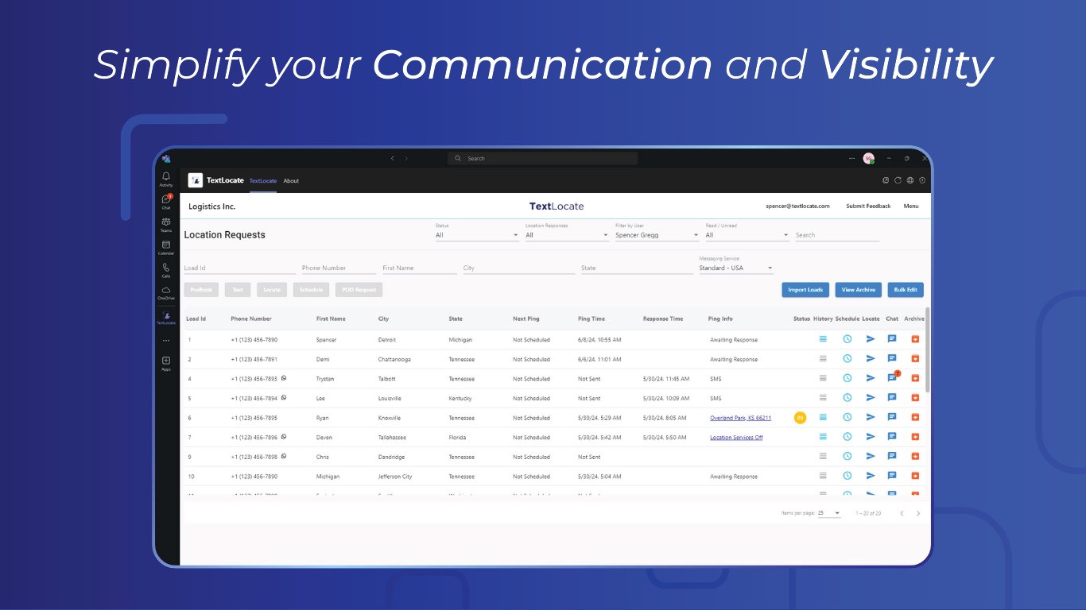1086x610 pixels.
Task: Click the table's vertical scrollbar
Action: 927,349
